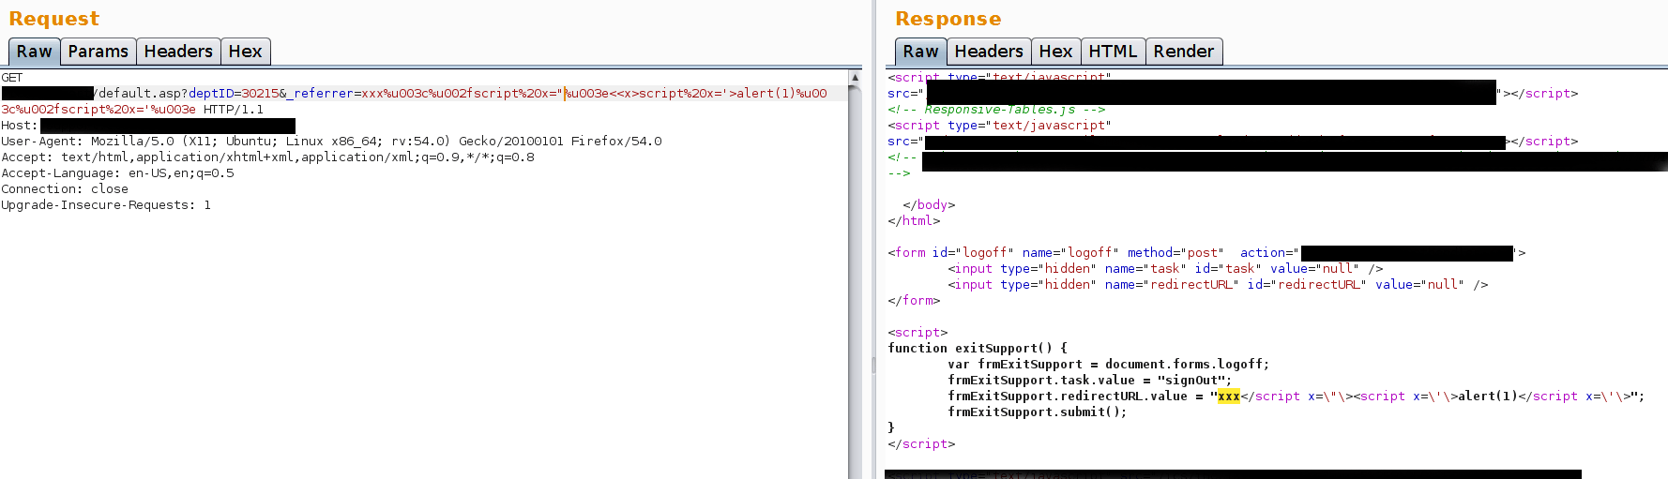Screen dimensions: 1668x479
Task: Click the Response heading
Action: click(x=948, y=19)
